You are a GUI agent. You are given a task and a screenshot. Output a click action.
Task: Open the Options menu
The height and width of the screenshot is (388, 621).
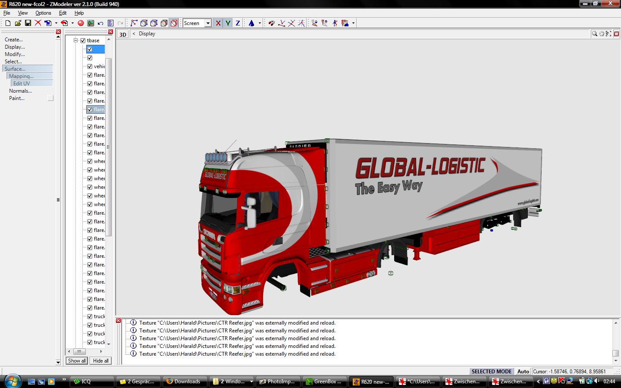pos(43,13)
